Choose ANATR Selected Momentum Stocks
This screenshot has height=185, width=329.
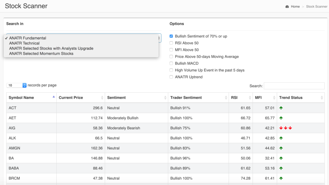[x=81, y=54]
